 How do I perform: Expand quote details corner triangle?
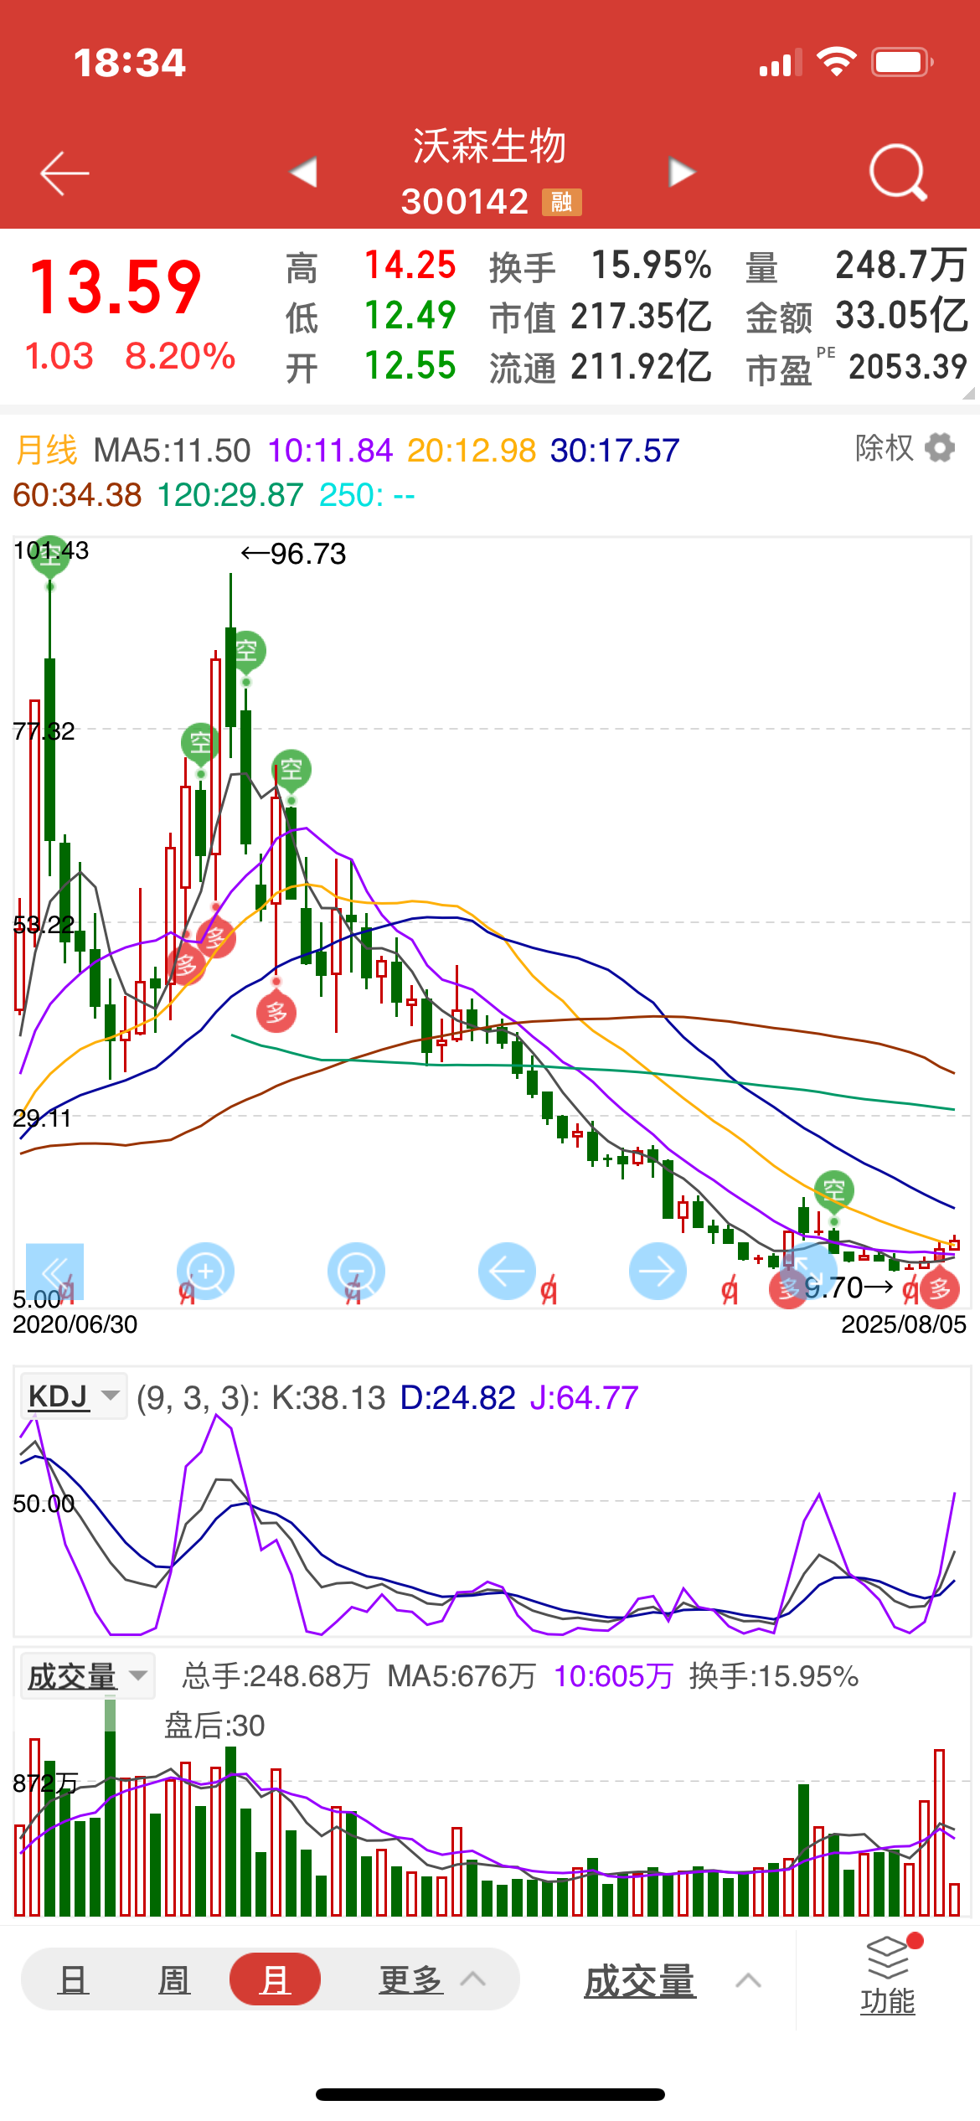coord(969,393)
